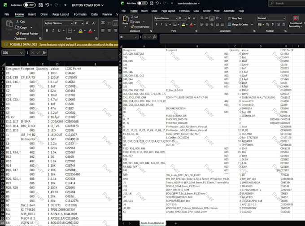Toggle Italic in left window Font group
Image resolution: width=305 pixels, height=226 pixels.
click(x=53, y=30)
